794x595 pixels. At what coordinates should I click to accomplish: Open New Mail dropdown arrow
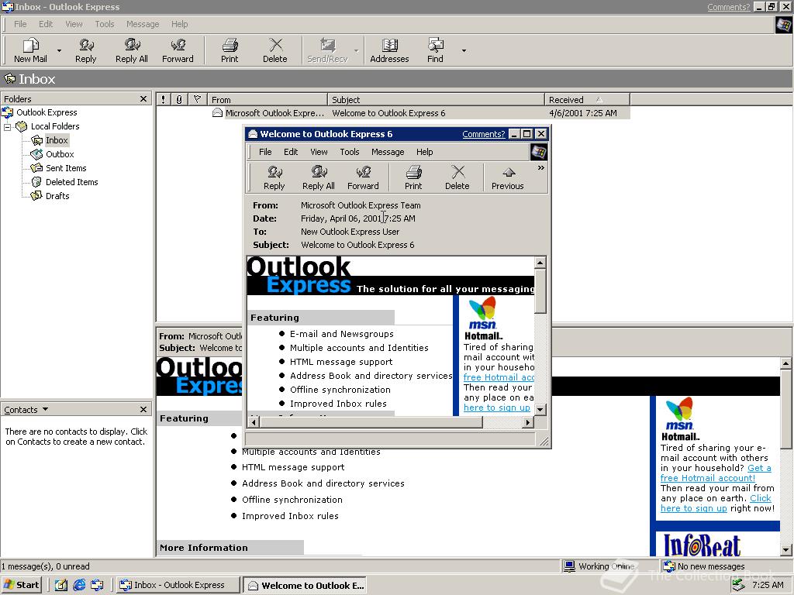(59, 51)
